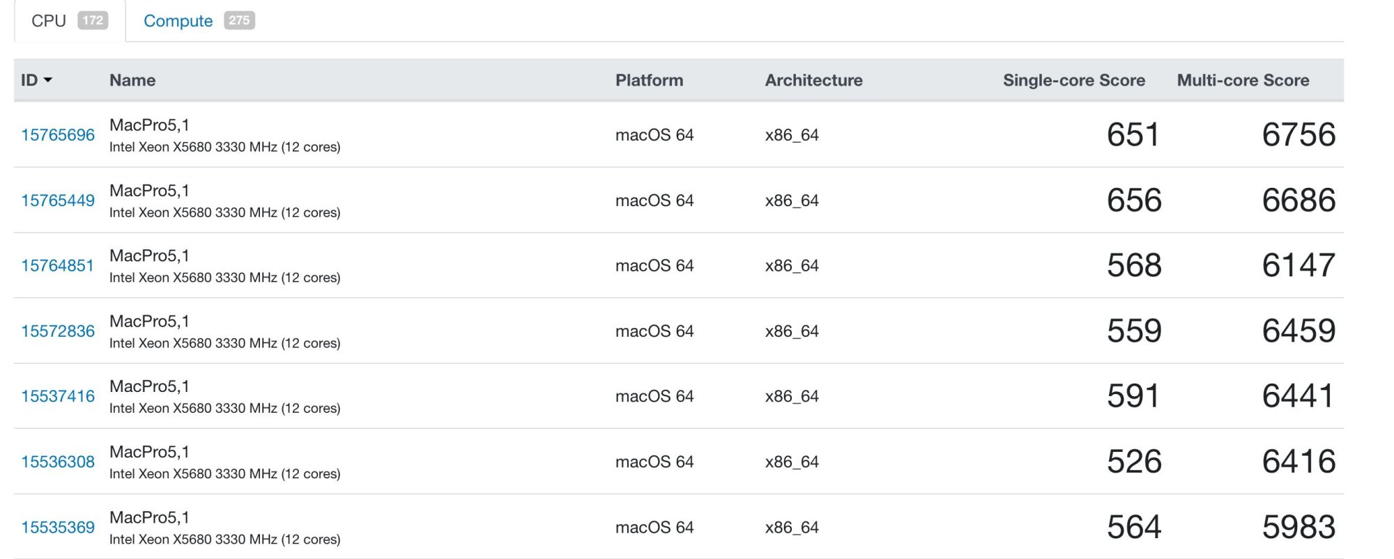Open result 15764851
This screenshot has height=559, width=1394.
click(x=57, y=266)
